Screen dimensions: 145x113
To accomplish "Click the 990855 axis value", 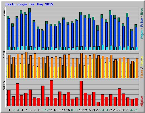I will pyautogui.click(x=4, y=84).
